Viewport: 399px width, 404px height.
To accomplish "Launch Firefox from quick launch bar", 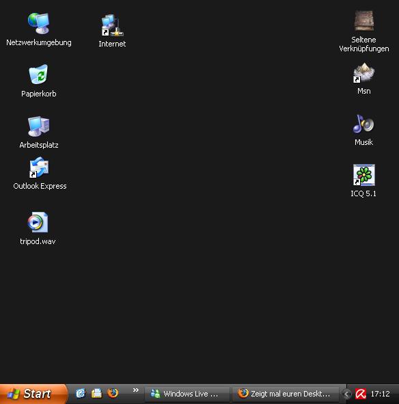I will (113, 394).
